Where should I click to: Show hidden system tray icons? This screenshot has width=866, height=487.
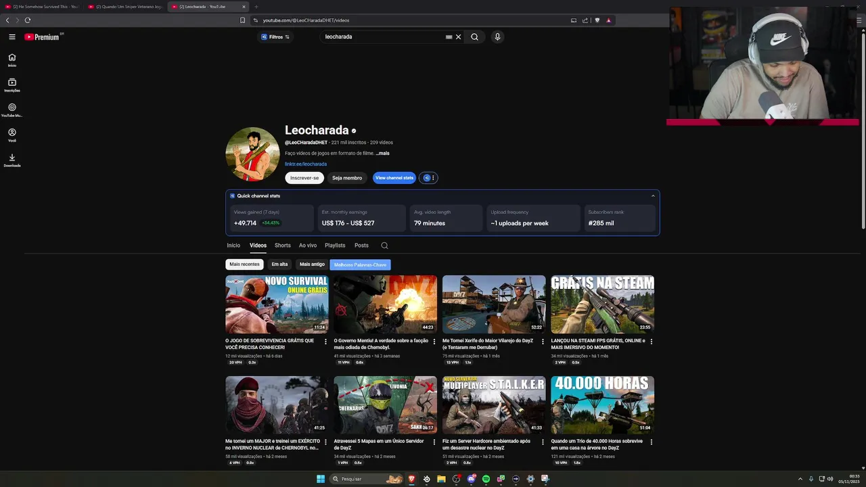pyautogui.click(x=800, y=479)
